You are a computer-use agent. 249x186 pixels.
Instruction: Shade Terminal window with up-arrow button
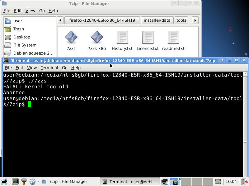(x=222, y=60)
